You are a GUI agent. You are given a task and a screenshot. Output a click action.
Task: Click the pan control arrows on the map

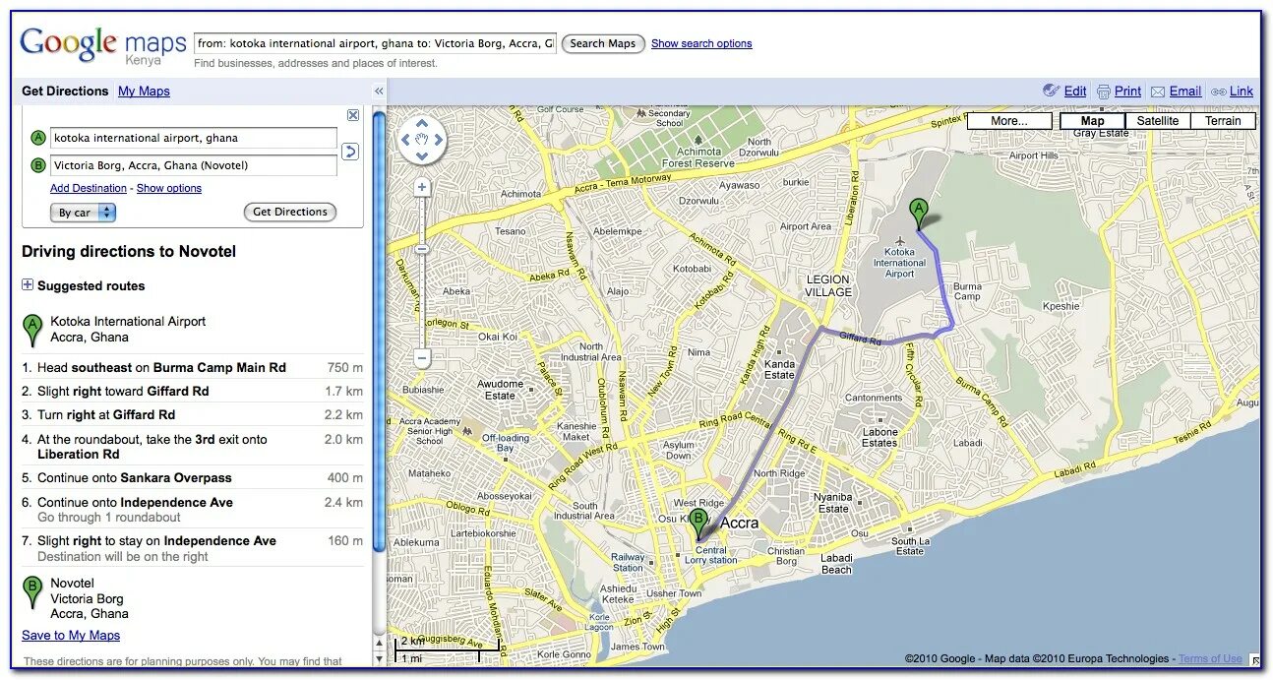point(422,141)
